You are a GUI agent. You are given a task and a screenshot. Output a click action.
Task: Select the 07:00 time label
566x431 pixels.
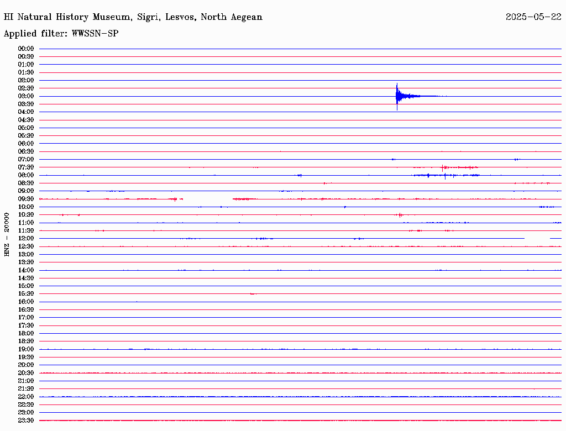(x=26, y=160)
